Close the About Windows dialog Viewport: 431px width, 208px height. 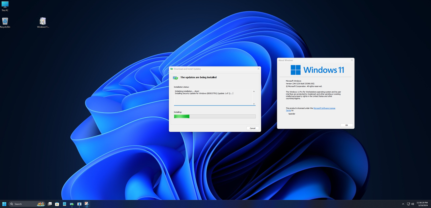(x=352, y=60)
